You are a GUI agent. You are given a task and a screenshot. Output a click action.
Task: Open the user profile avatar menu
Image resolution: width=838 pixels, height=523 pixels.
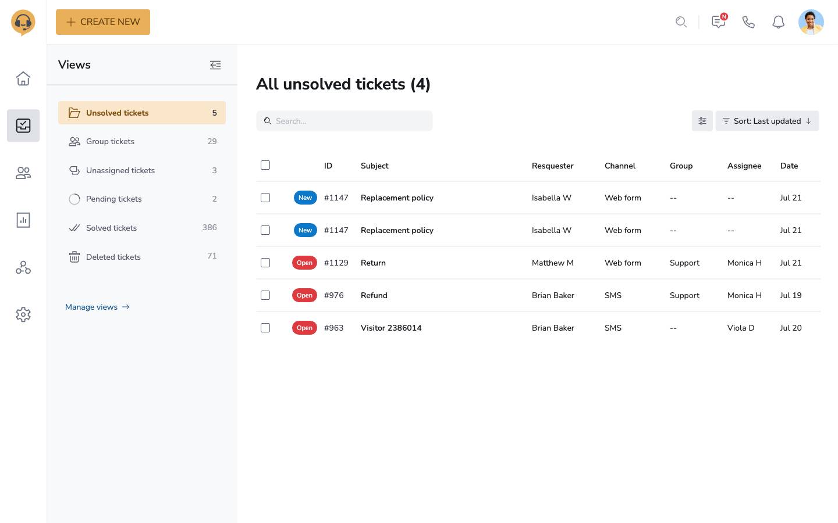tap(811, 22)
